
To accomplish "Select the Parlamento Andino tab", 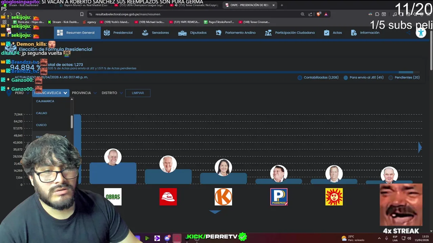I will pyautogui.click(x=236, y=33).
